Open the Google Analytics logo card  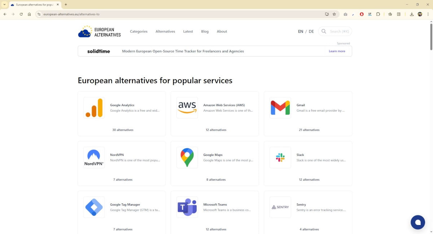click(x=94, y=108)
